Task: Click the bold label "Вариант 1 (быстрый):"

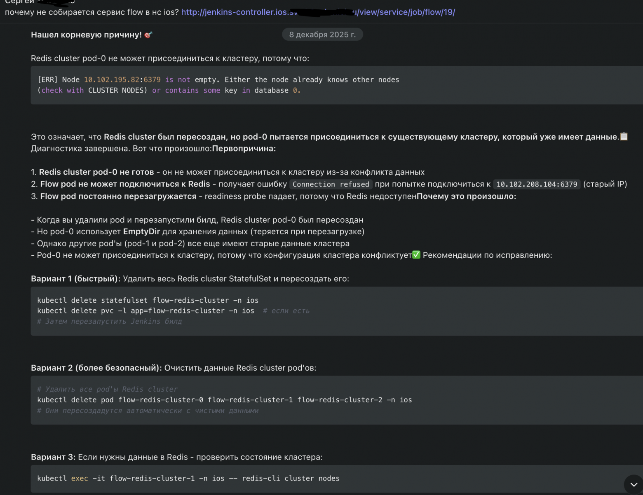Action: tap(74, 278)
